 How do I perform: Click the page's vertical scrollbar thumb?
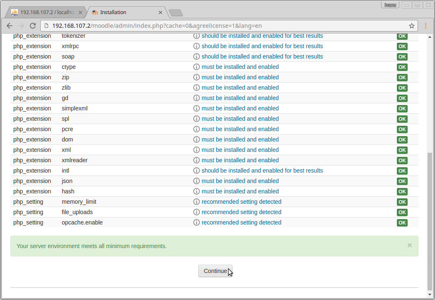click(x=430, y=220)
